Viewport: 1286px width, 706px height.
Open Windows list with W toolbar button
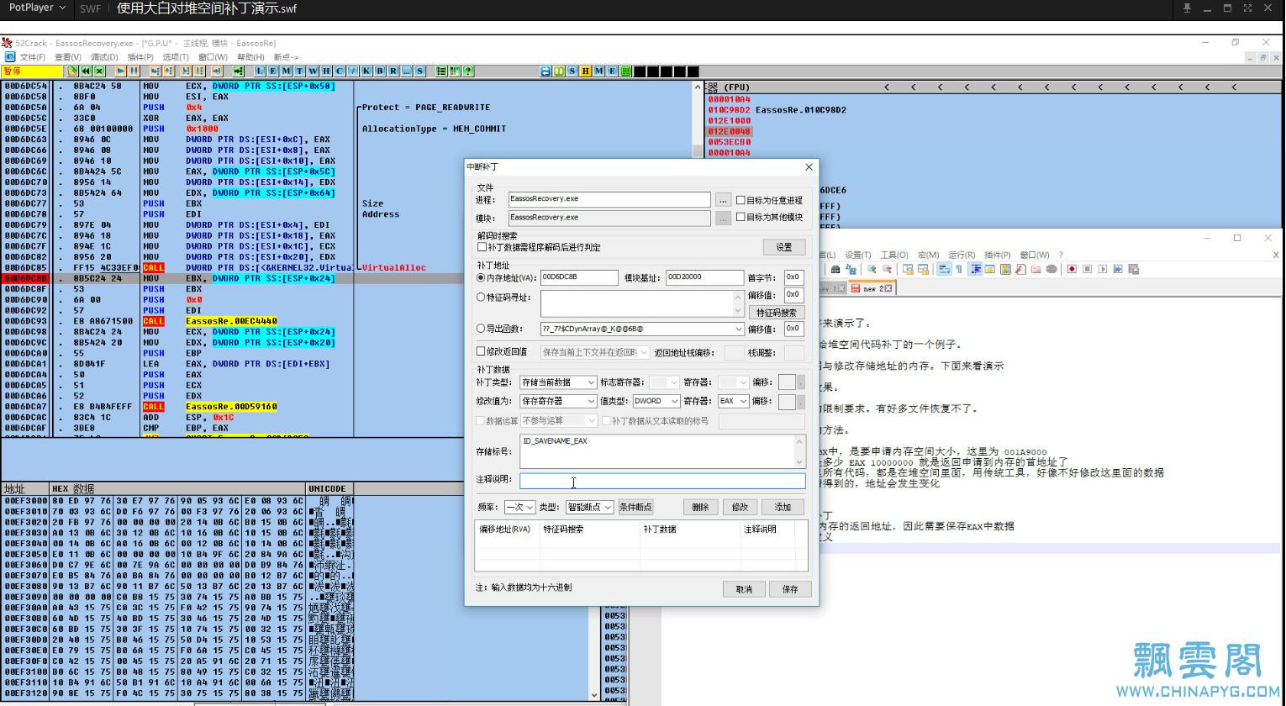(x=314, y=71)
